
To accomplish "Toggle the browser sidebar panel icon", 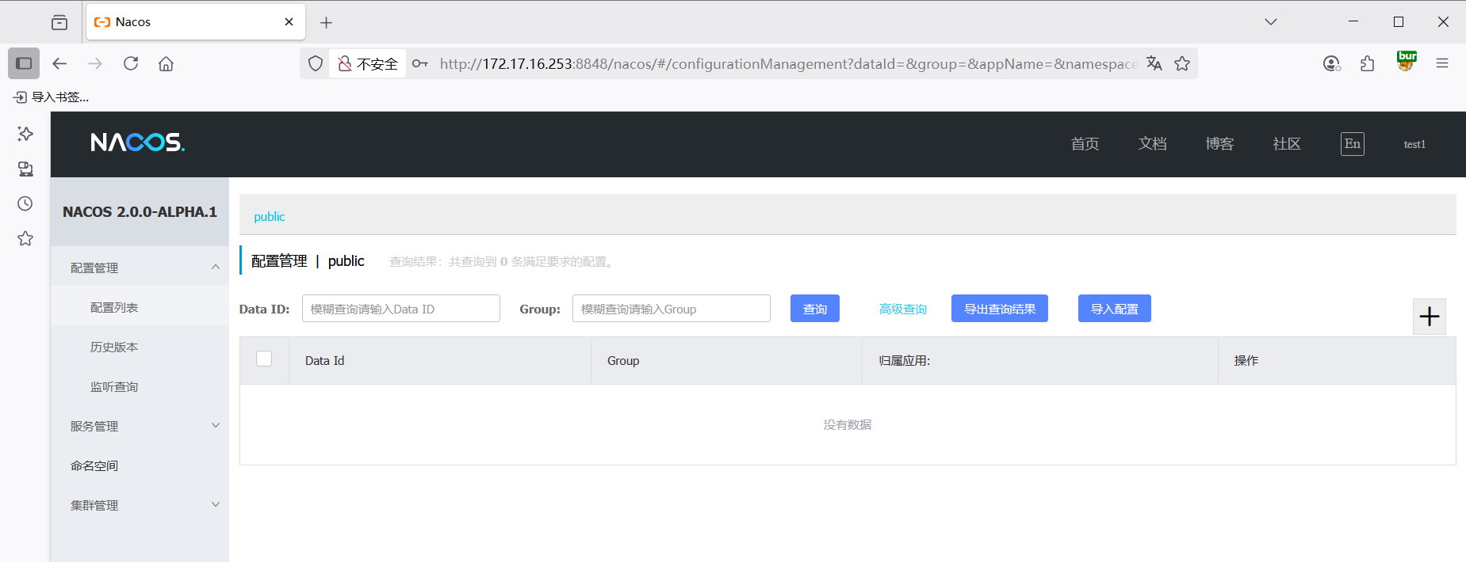I will pyautogui.click(x=24, y=63).
